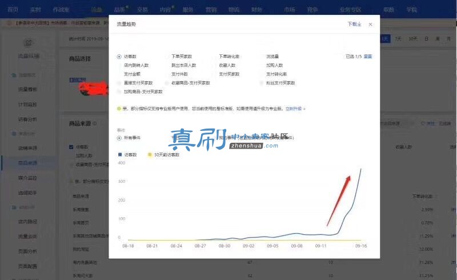This screenshot has width=457, height=280.
Task: Select the 下单转化率 metric option
Action: (229, 57)
